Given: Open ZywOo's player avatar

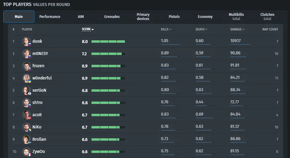Looking at the screenshot, I should coord(26,151).
